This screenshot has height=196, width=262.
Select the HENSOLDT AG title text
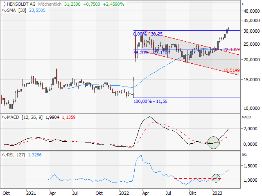[21, 4]
